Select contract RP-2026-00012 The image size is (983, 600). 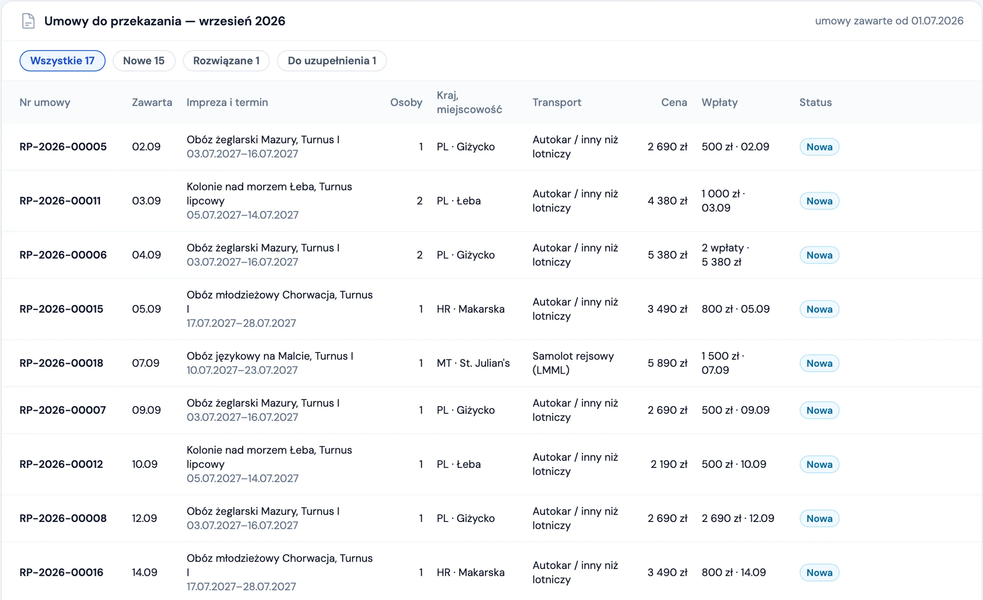[x=61, y=464]
